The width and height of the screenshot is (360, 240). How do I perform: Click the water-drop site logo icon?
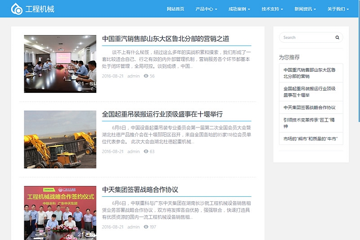[x=17, y=9]
